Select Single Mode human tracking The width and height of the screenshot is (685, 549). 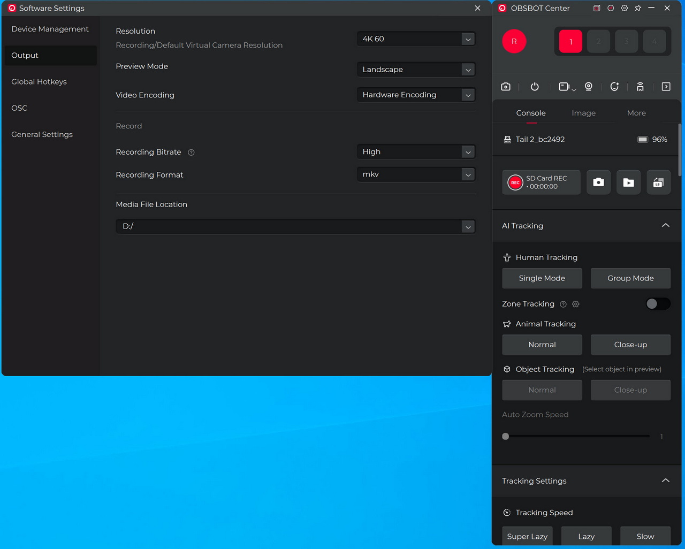542,278
